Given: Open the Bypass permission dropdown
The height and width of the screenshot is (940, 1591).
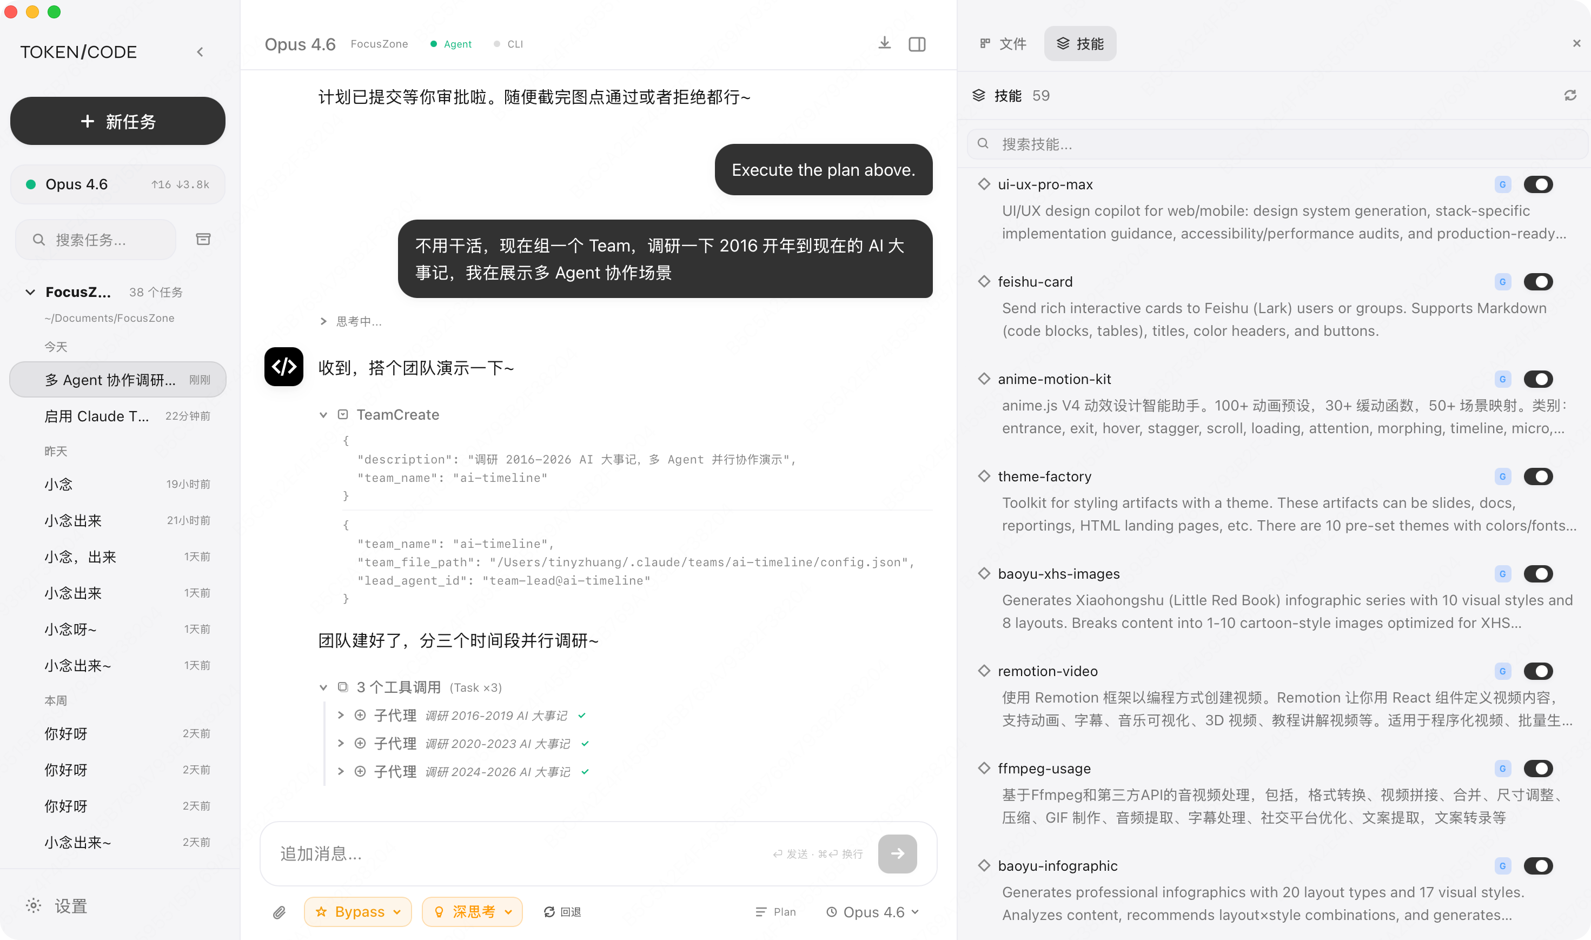Looking at the screenshot, I should (358, 911).
